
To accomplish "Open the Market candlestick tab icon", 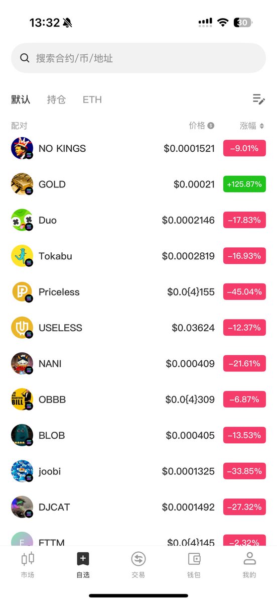I will (28, 558).
